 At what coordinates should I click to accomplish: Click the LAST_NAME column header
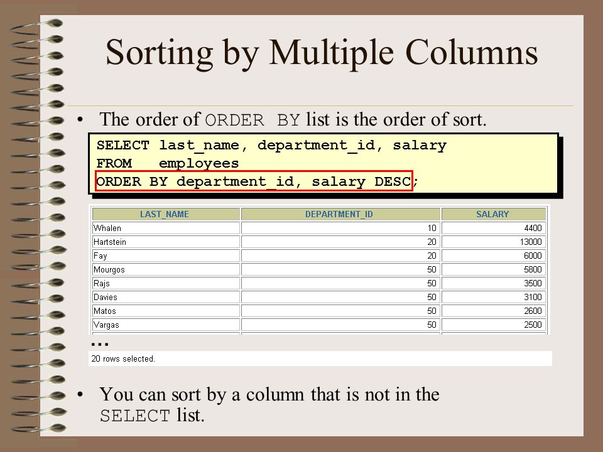[x=166, y=214]
